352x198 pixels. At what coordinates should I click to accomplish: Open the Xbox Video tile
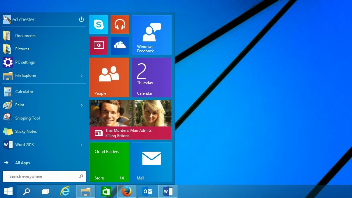(98, 45)
